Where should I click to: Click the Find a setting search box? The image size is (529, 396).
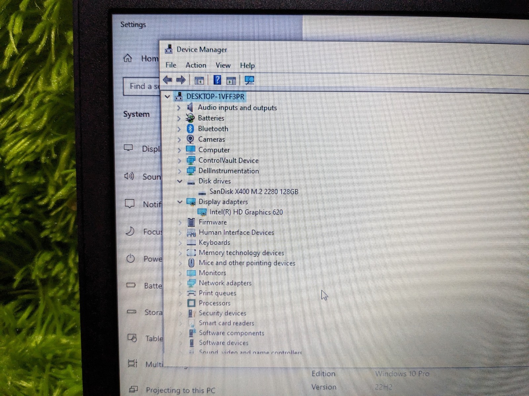(142, 86)
